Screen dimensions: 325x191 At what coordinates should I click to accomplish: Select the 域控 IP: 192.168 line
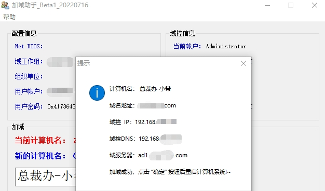(143, 122)
